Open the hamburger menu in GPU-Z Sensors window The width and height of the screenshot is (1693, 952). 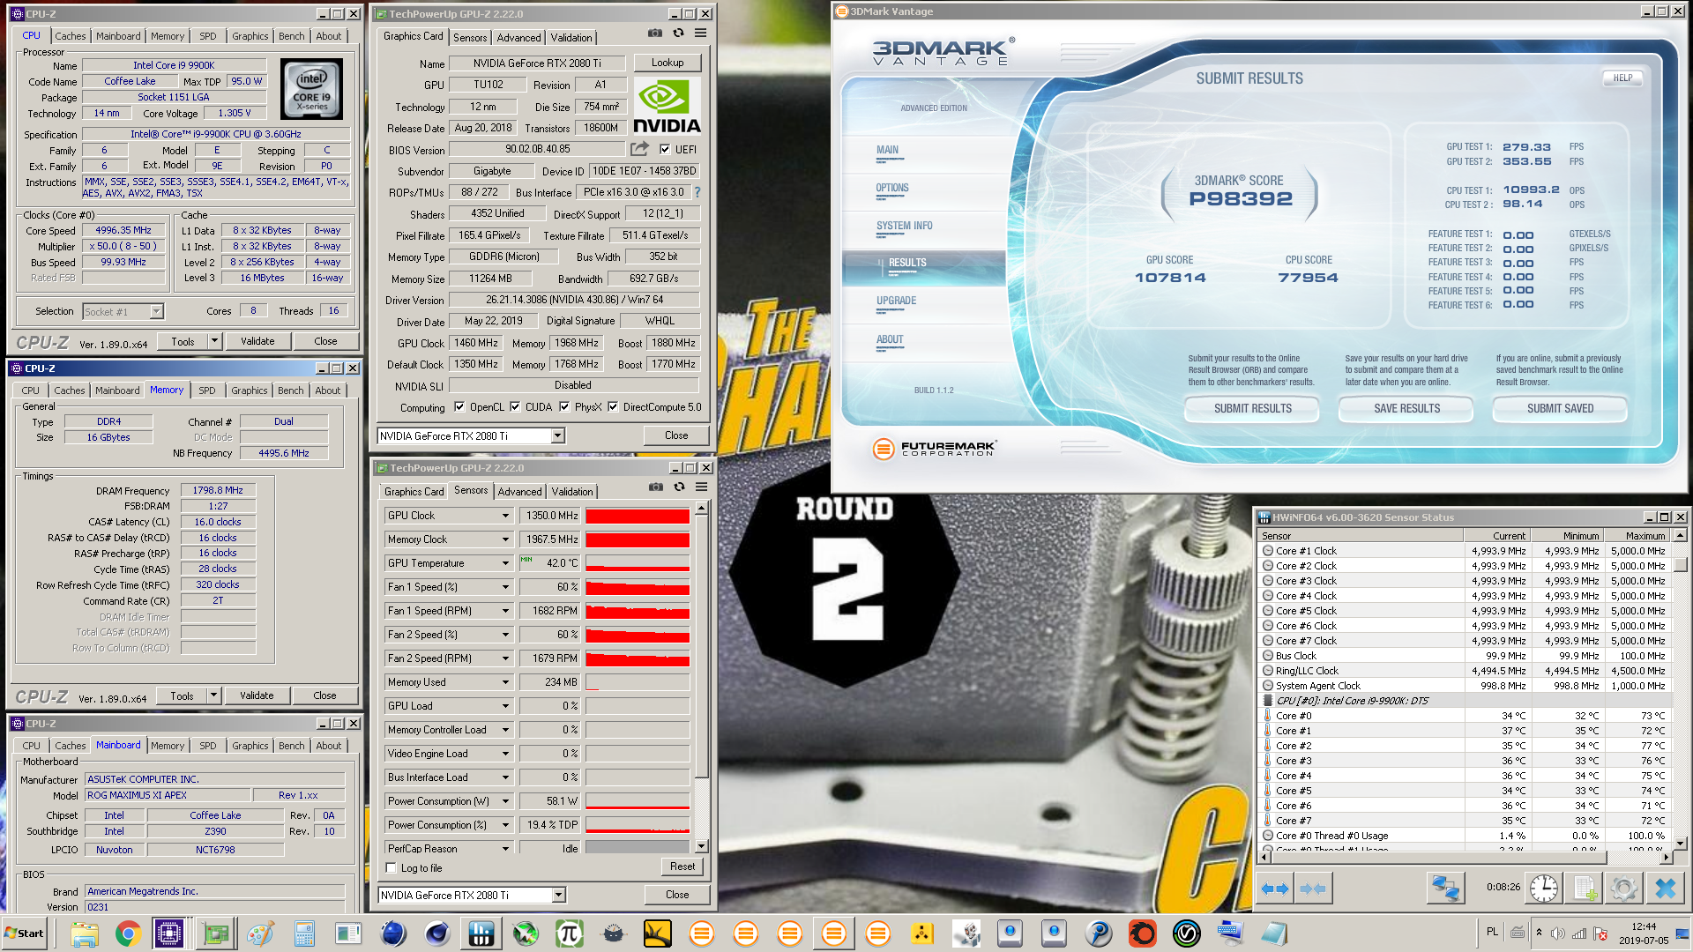(x=702, y=487)
